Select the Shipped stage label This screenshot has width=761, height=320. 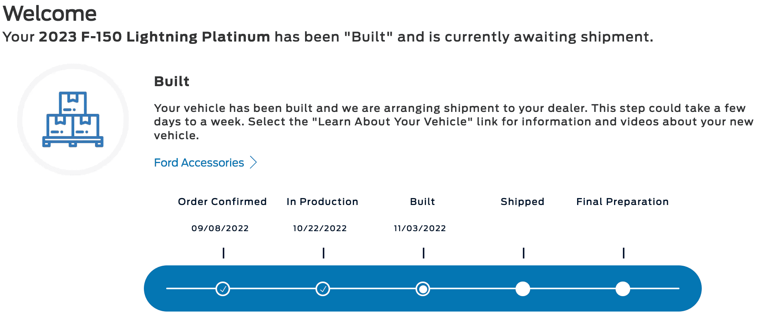(522, 202)
